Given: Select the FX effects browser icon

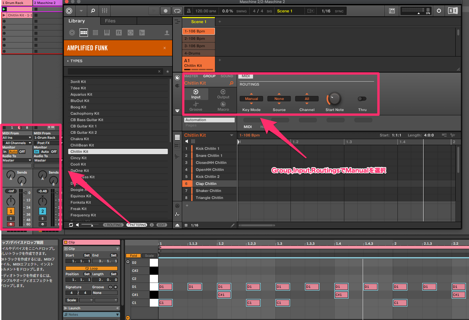Looking at the screenshot, I should pyautogui.click(x=119, y=32).
